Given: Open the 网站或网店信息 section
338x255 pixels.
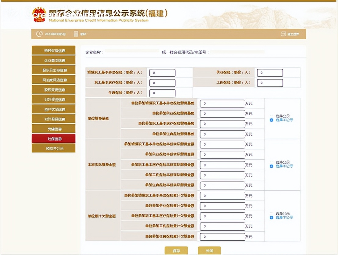Looking at the screenshot, I should tap(53, 80).
